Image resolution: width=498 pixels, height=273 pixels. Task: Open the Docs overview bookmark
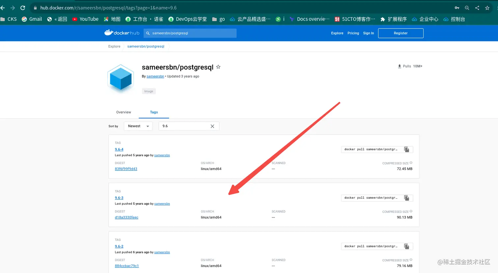tap(310, 19)
